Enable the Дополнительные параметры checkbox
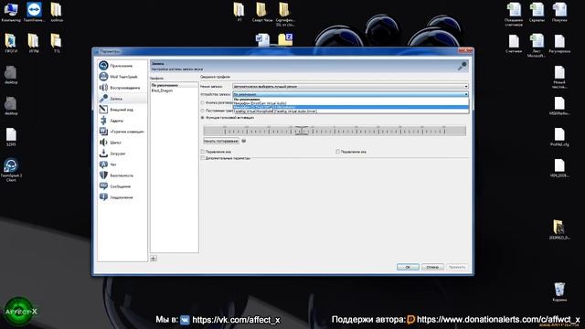Viewport: 585px width, 329px height. pos(203,158)
